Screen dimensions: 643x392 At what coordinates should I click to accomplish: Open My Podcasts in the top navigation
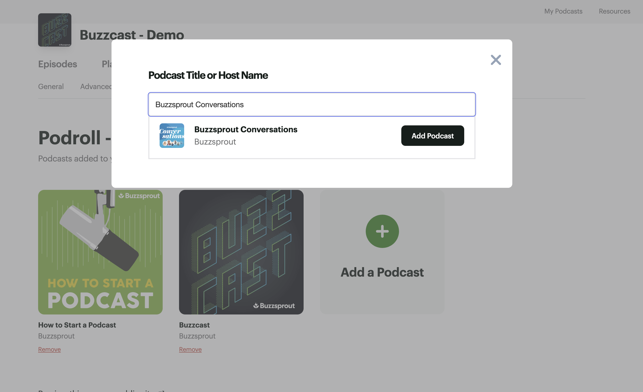563,11
